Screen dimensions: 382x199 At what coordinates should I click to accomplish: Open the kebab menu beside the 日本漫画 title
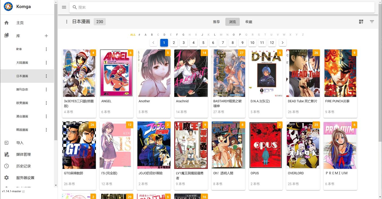(67, 22)
